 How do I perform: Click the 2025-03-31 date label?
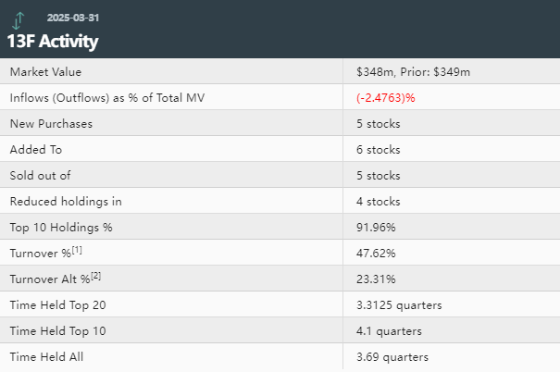[x=74, y=17]
